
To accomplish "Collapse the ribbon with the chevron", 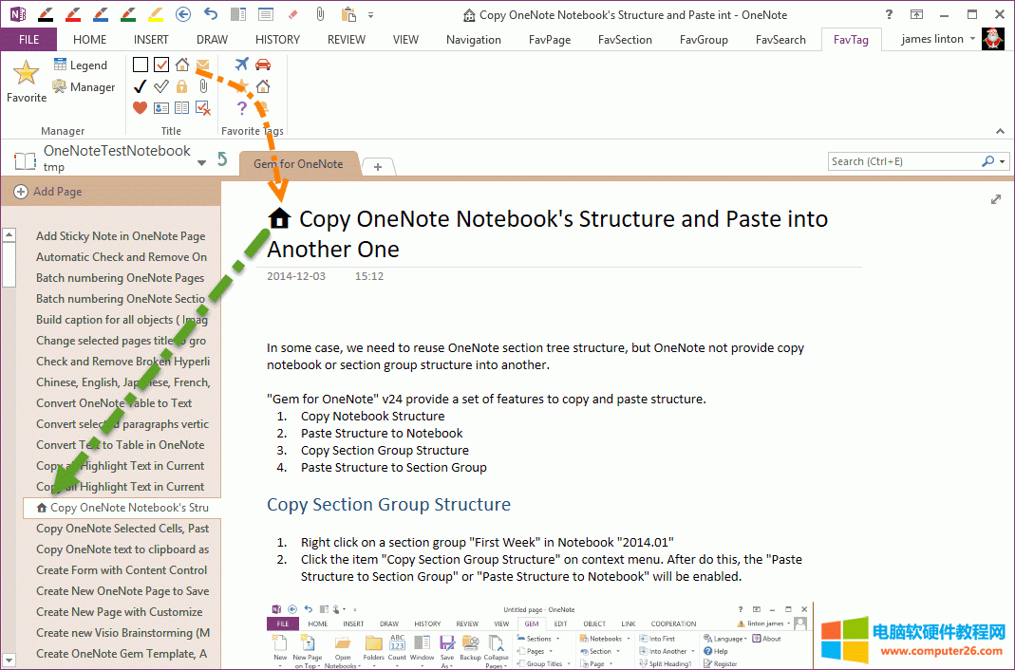I will pyautogui.click(x=1000, y=131).
